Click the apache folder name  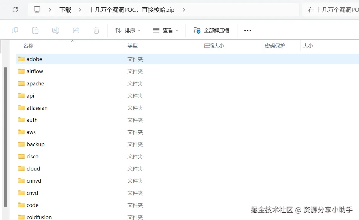pos(35,84)
